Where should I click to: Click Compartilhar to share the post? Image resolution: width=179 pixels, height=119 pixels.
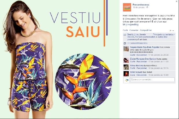[x=146, y=30]
